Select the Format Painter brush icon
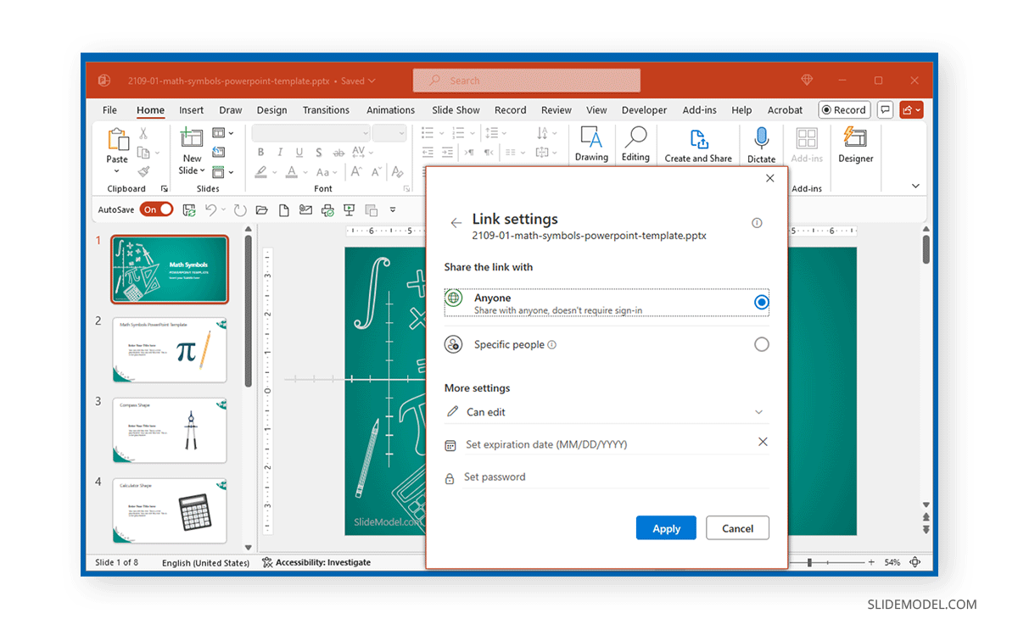This screenshot has width=1018, height=630. pos(143,170)
